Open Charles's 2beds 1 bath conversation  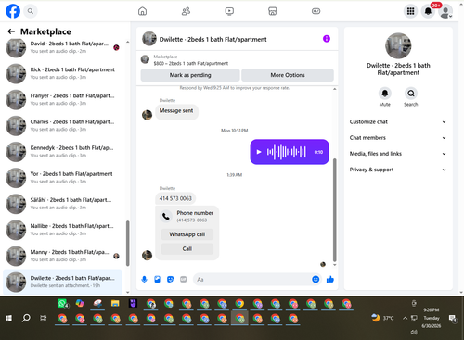click(63, 126)
